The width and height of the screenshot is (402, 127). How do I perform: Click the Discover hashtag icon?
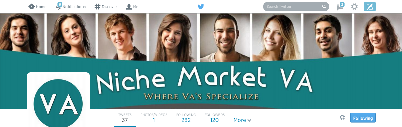click(x=97, y=7)
